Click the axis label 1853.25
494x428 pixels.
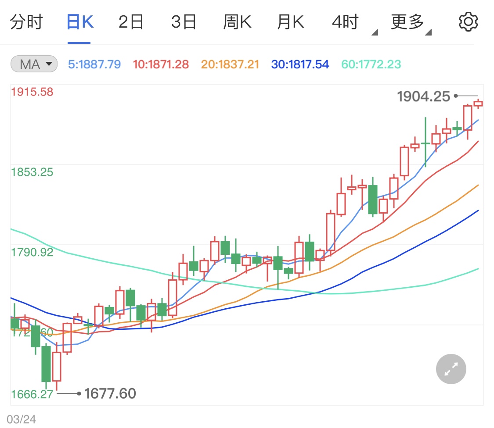coord(32,172)
